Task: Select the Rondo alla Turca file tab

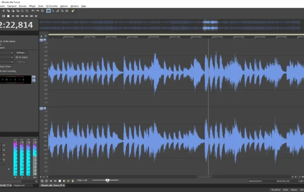Action: (x=50, y=185)
